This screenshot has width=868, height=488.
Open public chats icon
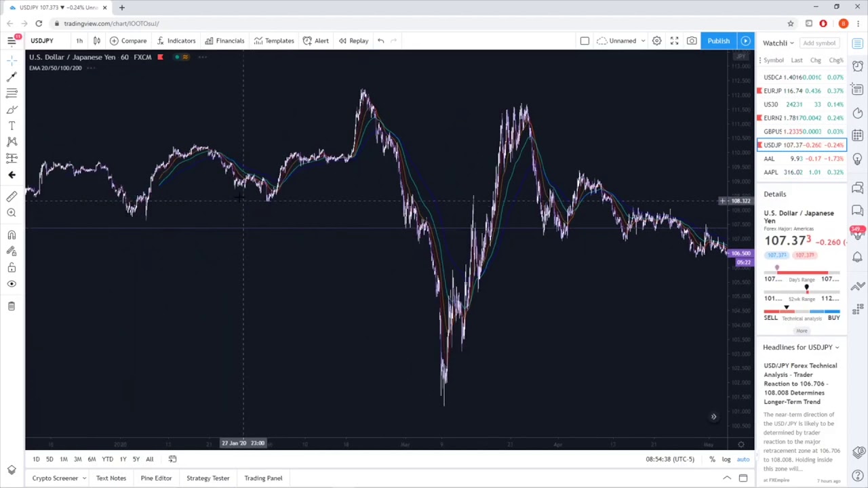click(858, 188)
